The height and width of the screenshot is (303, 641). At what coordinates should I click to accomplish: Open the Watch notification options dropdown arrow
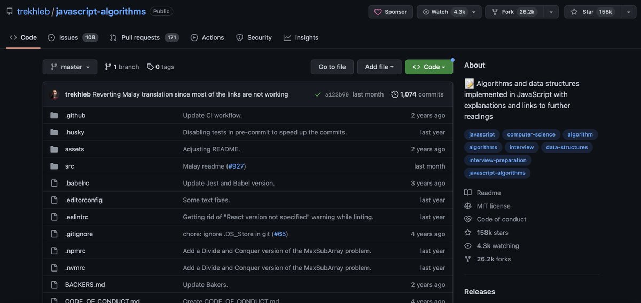click(474, 12)
